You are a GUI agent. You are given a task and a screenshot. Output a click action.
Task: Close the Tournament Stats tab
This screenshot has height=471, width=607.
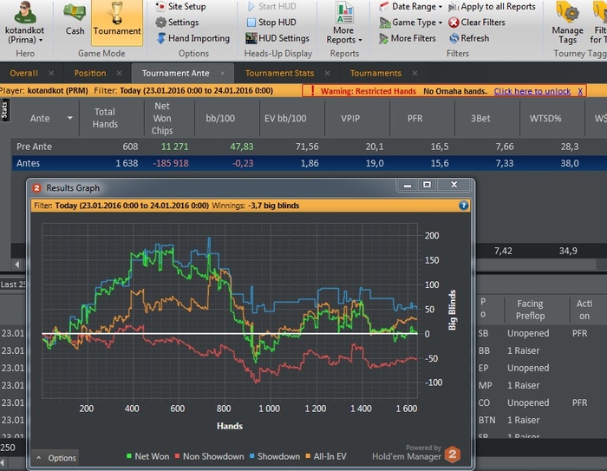click(328, 73)
